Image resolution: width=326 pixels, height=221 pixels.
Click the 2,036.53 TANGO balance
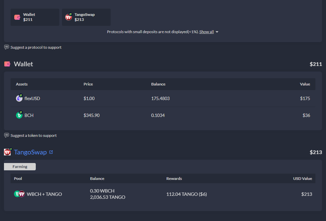coord(107,197)
